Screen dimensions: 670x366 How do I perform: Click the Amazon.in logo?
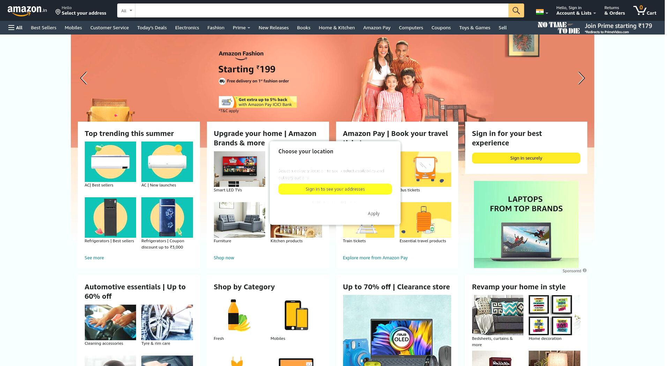pos(27,10)
